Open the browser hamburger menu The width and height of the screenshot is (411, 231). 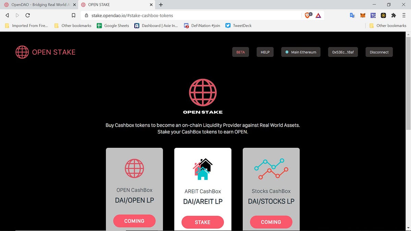pyautogui.click(x=403, y=15)
